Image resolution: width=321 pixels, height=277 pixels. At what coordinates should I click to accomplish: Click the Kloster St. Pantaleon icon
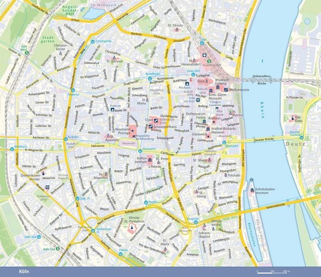[x=132, y=227]
